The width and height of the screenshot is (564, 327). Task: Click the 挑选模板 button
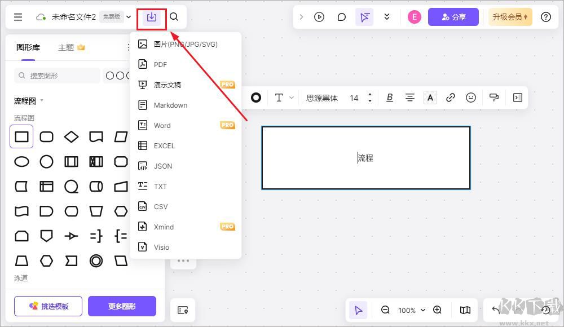click(48, 306)
